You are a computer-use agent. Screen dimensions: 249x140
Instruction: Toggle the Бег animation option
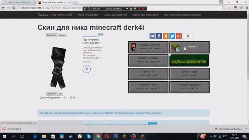[x=60, y=94]
